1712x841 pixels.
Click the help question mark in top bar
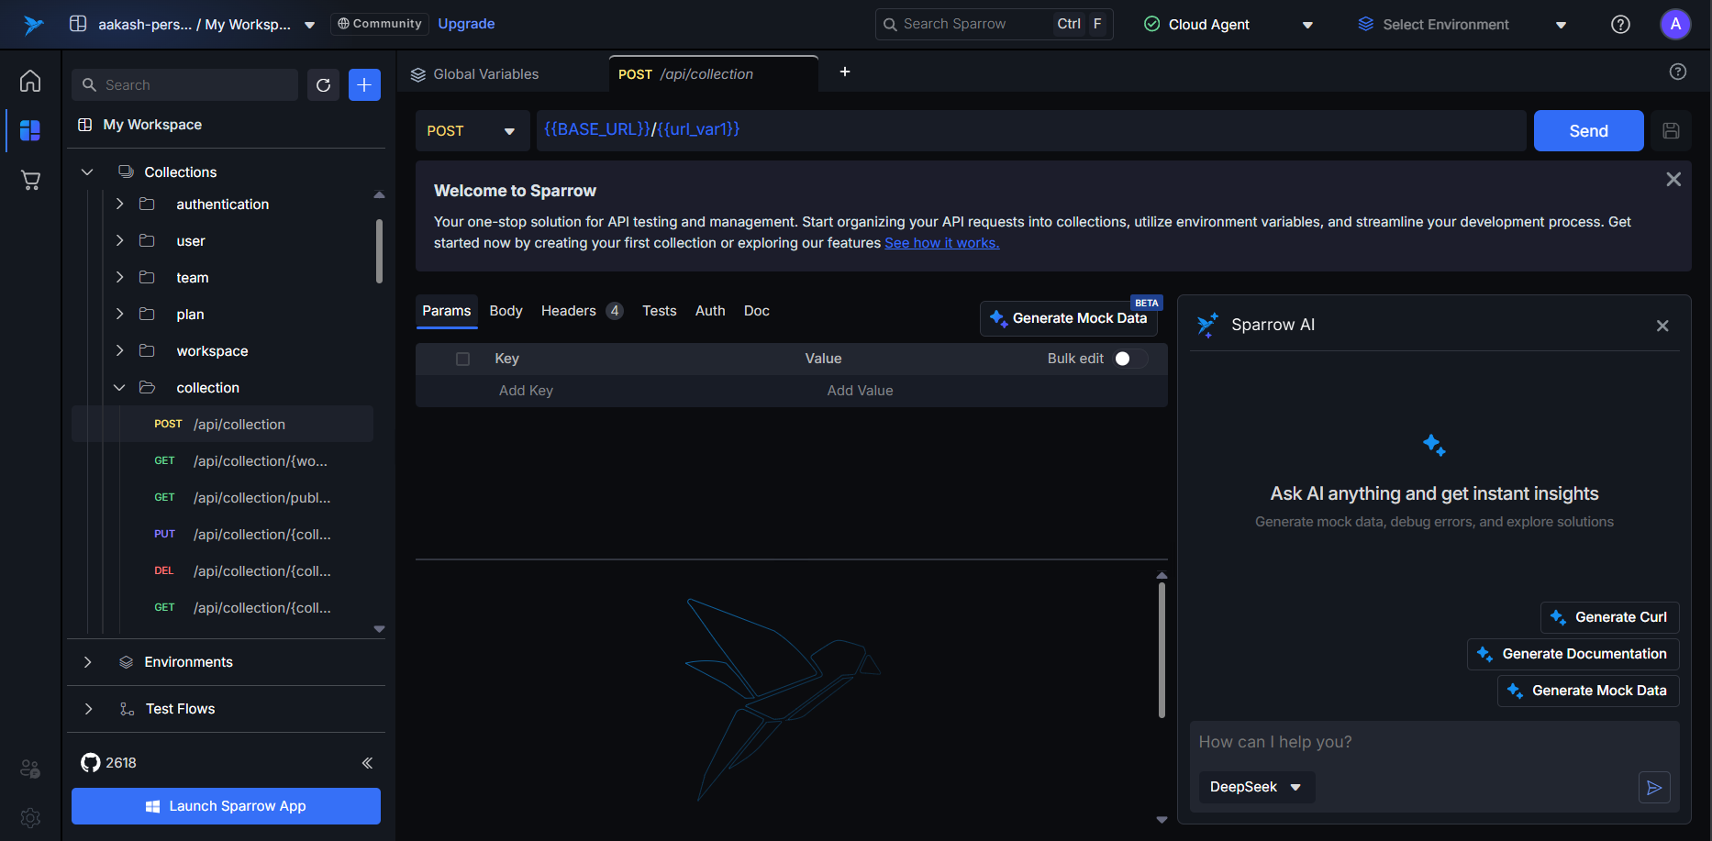tap(1621, 25)
